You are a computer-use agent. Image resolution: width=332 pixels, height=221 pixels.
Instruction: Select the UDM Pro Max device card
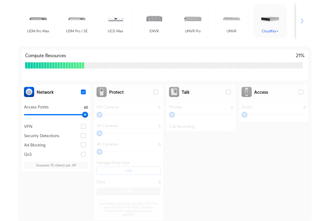[x=38, y=21]
